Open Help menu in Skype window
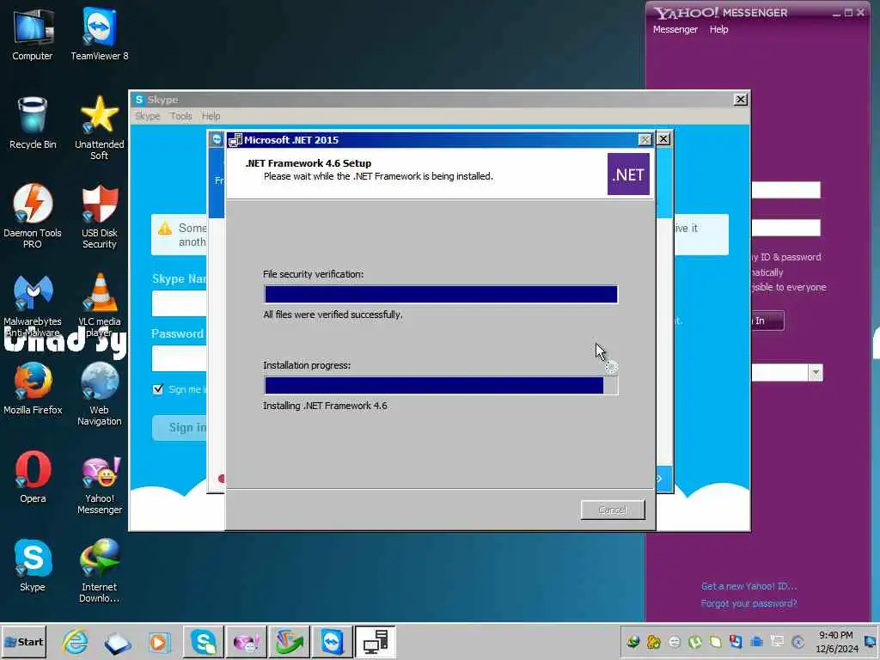880x660 pixels. [x=211, y=116]
